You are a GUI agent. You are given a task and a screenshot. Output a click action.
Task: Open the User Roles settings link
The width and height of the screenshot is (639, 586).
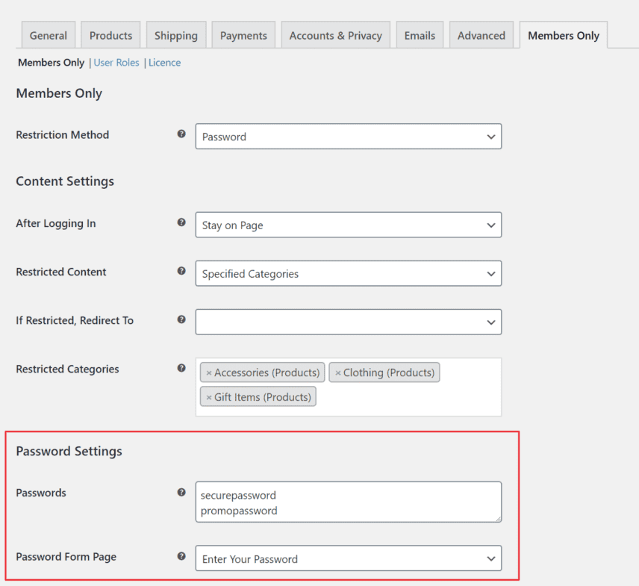116,63
